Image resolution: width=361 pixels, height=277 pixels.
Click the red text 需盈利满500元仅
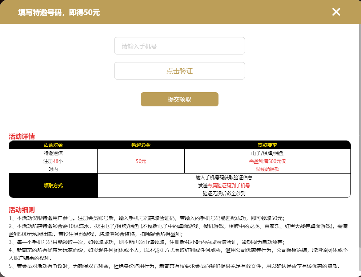267,162
